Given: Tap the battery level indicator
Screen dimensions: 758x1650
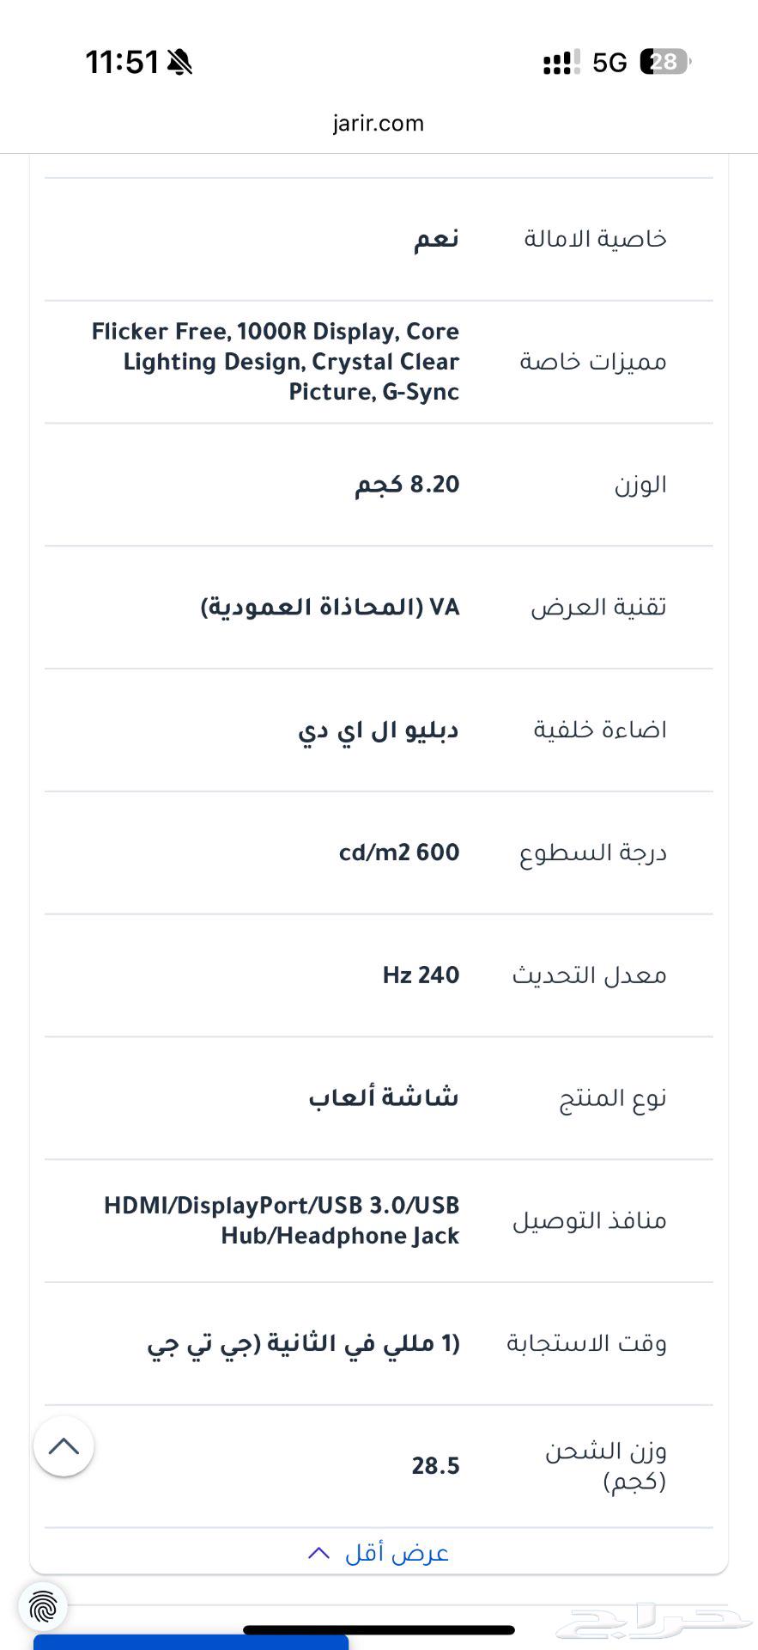Looking at the screenshot, I should (x=665, y=62).
